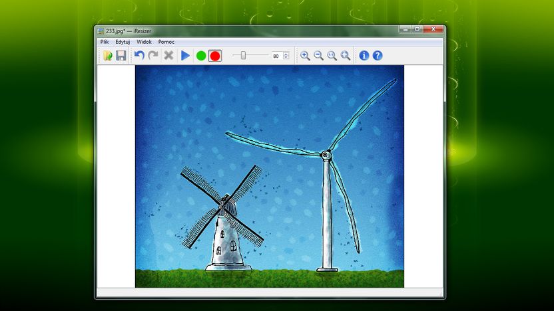
Task: Click the brush size slider handle
Action: coord(243,55)
